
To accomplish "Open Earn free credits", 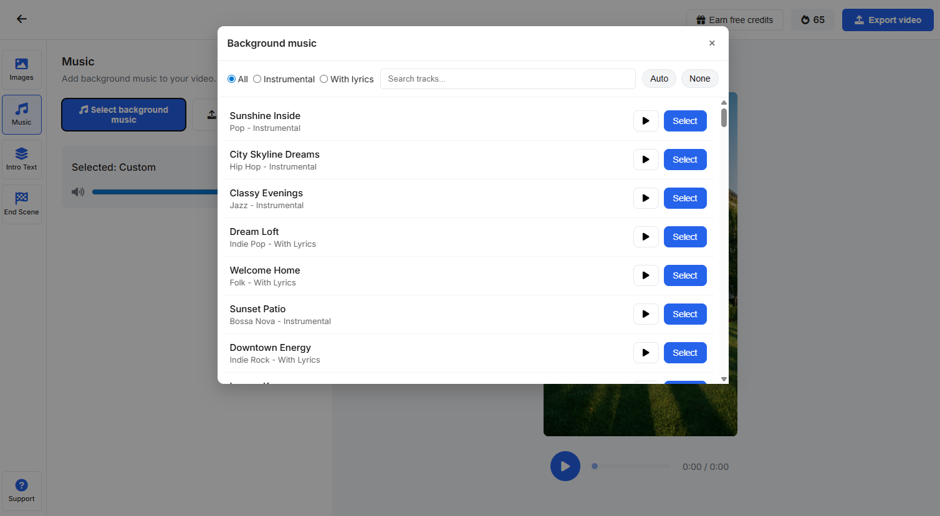I will tap(734, 19).
